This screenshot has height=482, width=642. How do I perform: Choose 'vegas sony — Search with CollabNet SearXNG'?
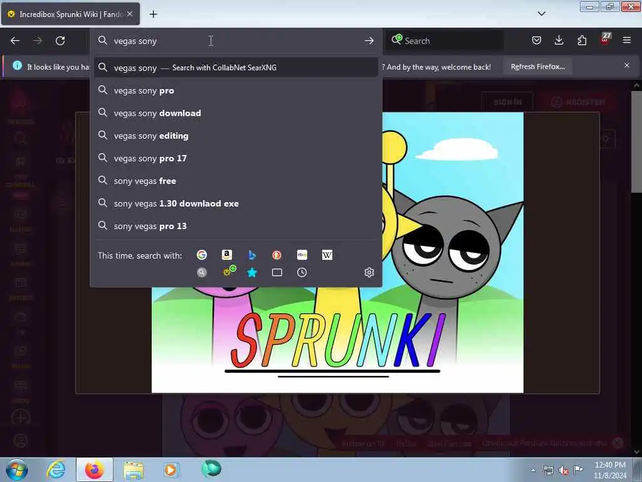point(236,68)
